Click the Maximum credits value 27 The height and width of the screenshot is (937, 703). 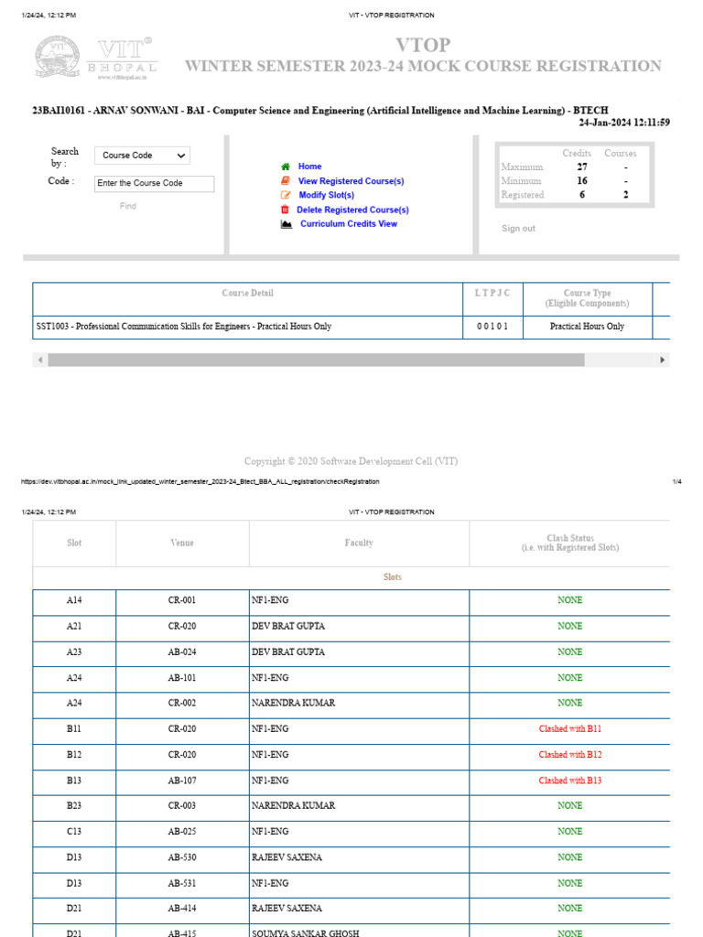[x=581, y=167]
